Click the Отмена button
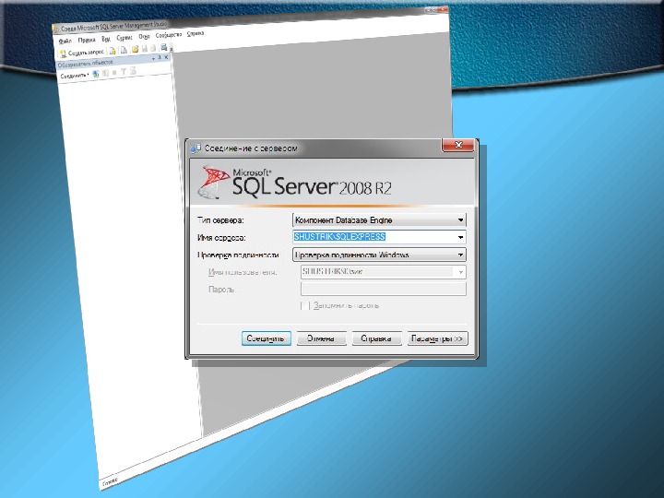The height and width of the screenshot is (498, 664). pos(322,338)
